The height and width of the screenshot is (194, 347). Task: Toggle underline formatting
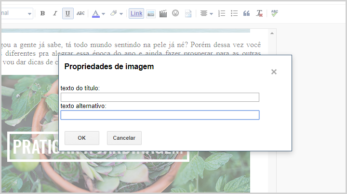(x=68, y=13)
